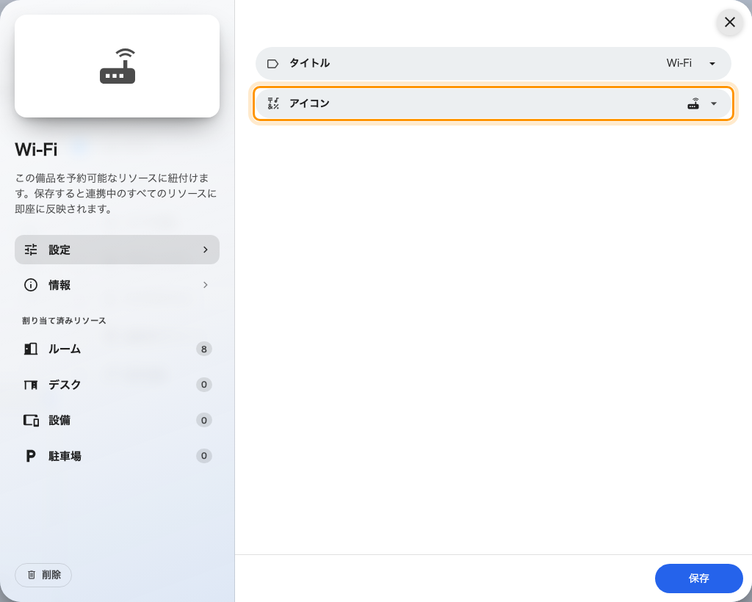Select the 設定 menu item
This screenshot has width=752, height=602.
(117, 250)
